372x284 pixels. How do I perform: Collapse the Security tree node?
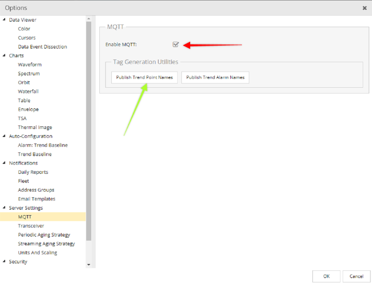(4, 261)
